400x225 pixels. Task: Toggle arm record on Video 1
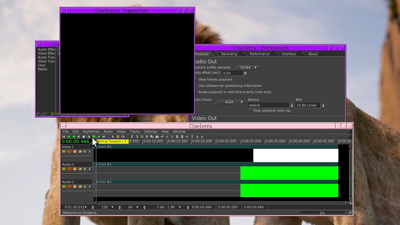(69, 152)
